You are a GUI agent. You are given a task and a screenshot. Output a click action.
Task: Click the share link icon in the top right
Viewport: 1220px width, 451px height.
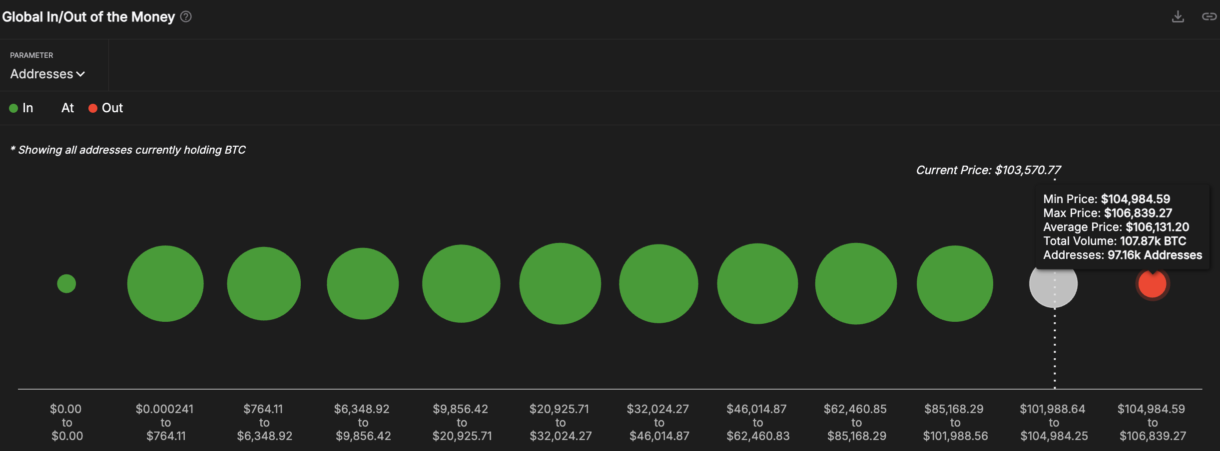(x=1211, y=16)
